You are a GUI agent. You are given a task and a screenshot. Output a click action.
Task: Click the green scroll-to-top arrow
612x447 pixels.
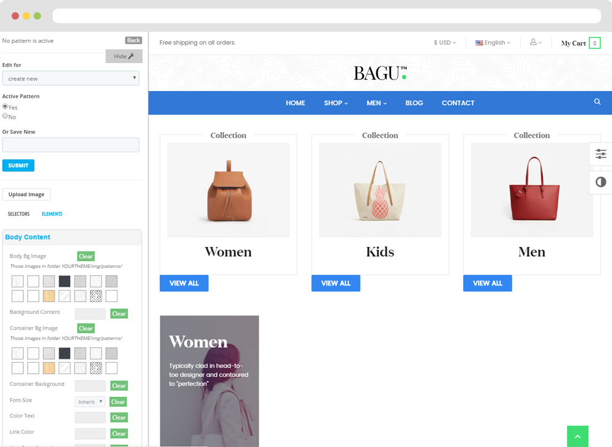pyautogui.click(x=578, y=437)
